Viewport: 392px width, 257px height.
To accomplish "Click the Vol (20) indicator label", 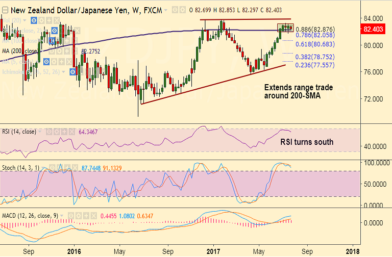I will point(12,20).
